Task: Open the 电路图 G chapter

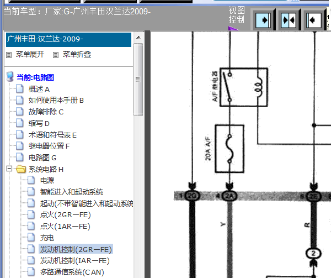Action: (42, 158)
